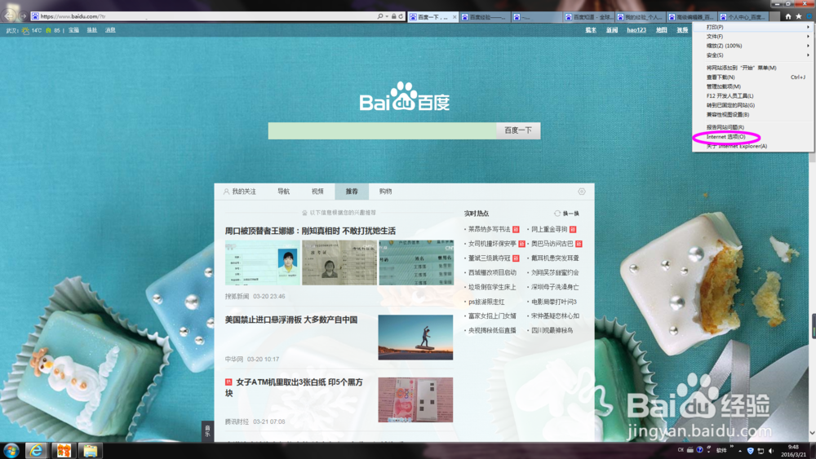Select 将网站添加到"开始"菜单(M)
The width and height of the screenshot is (816, 459).
pyautogui.click(x=753, y=68)
